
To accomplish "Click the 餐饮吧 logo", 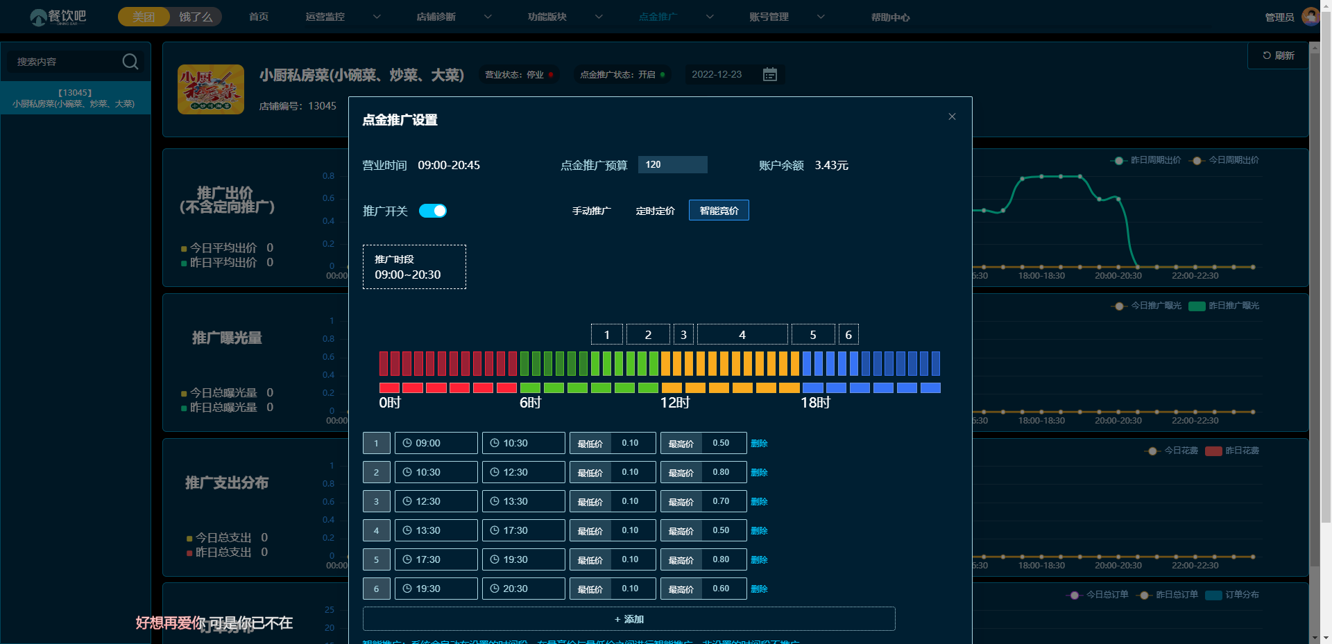I will [58, 17].
